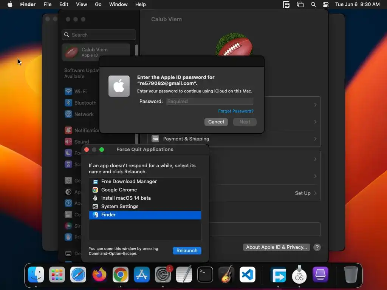Open the purple Apple Configurator dock icon
Viewport: 387px width, 290px height.
coord(320,275)
